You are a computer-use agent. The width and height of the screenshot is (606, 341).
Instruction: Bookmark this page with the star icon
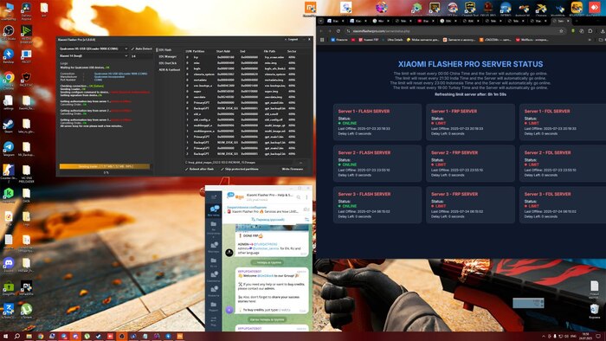point(561,31)
